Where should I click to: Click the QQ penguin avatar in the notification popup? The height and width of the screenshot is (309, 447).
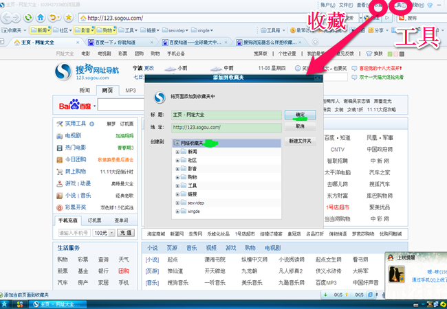click(x=397, y=274)
